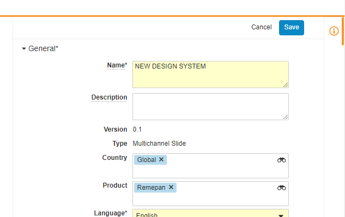
Task: Cancel editing the document
Action: 262,27
